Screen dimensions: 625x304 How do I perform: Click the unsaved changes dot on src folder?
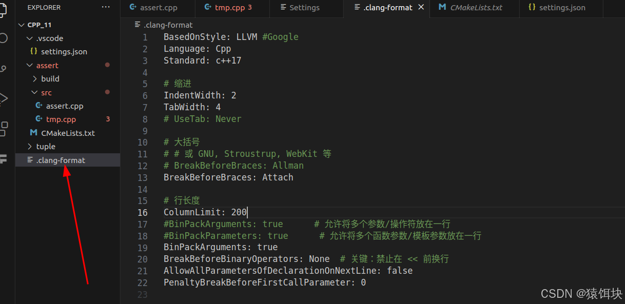tap(108, 92)
